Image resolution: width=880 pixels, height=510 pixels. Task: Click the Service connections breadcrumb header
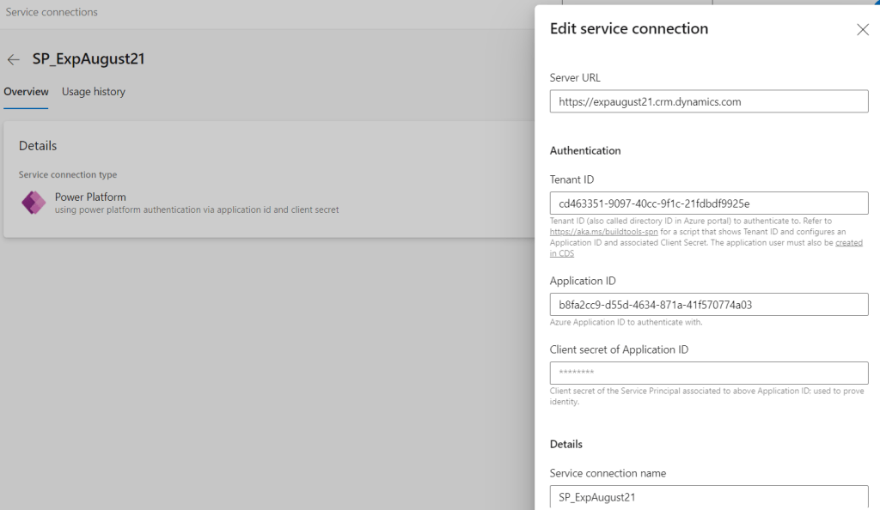(52, 13)
